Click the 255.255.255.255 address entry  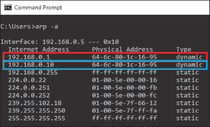(x=37, y=118)
